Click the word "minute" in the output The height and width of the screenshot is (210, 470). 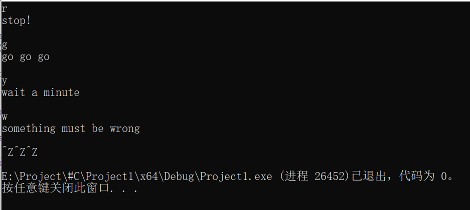tap(61, 92)
